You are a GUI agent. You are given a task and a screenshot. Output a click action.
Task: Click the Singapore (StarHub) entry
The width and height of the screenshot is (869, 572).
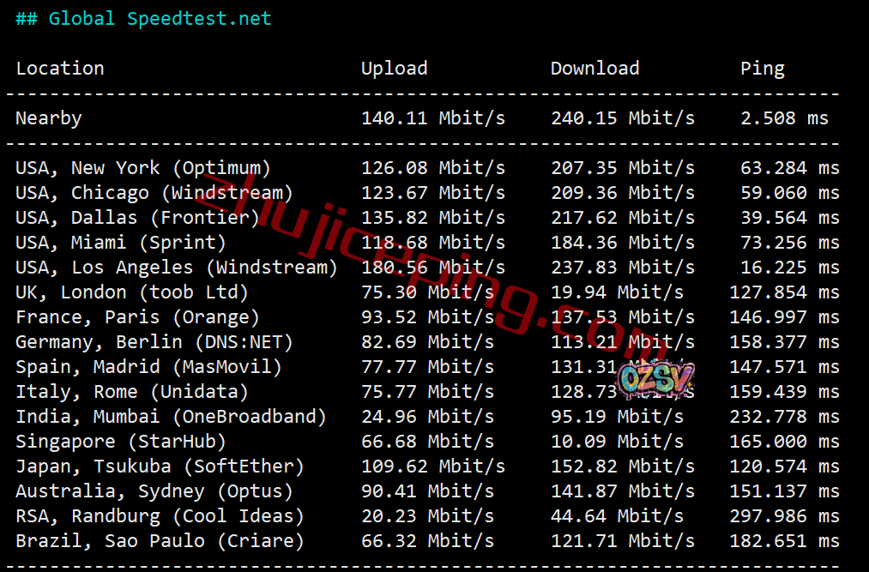121,442
